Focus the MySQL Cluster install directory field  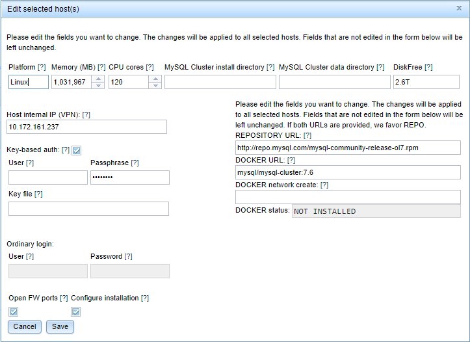click(220, 82)
